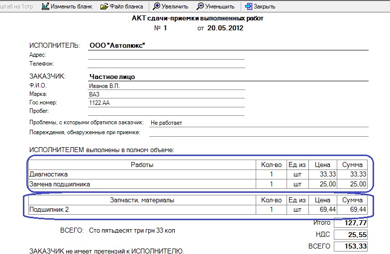Click plate number 1122 АА

point(99,102)
